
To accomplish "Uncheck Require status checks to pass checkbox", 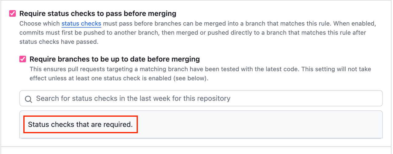I will pyautogui.click(x=13, y=13).
